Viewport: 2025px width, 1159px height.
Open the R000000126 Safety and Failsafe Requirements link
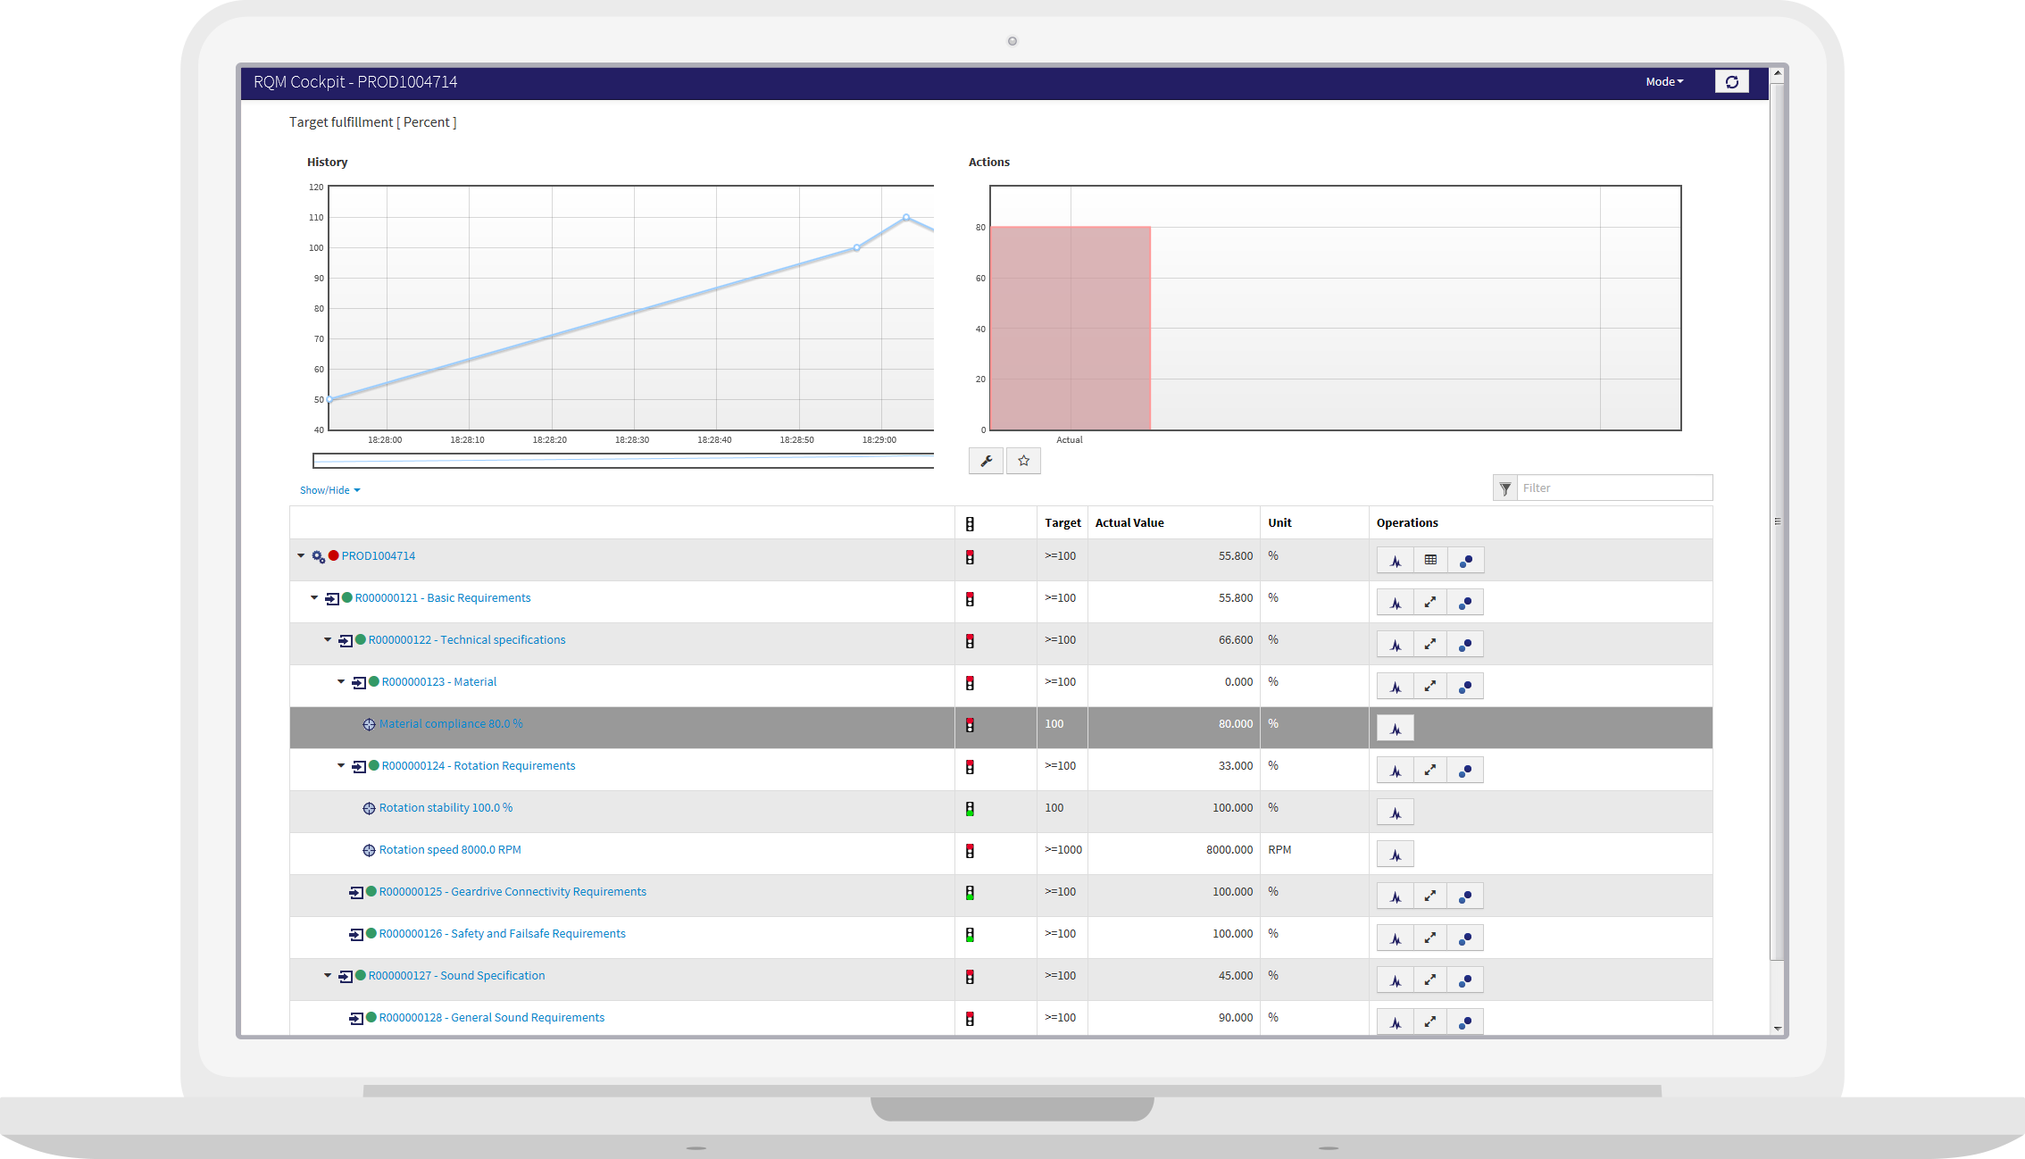point(502,933)
